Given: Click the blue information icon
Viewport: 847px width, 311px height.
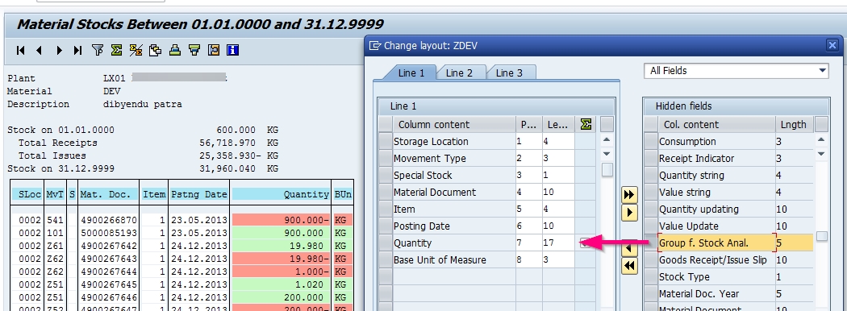Looking at the screenshot, I should [x=233, y=50].
